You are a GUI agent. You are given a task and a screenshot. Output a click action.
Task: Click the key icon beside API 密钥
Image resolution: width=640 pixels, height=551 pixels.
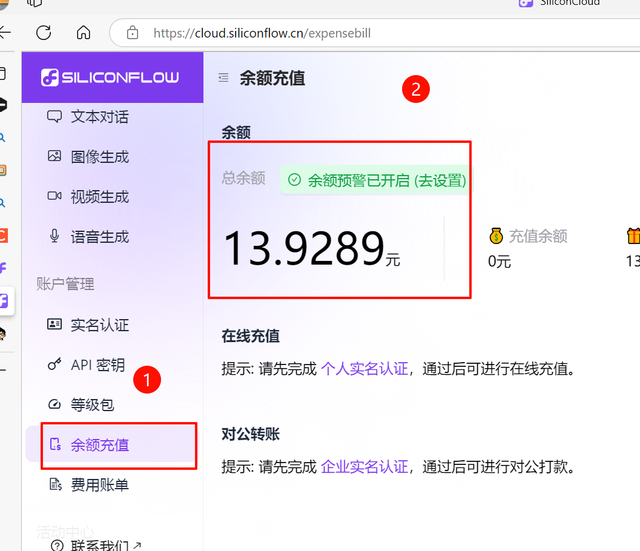click(x=54, y=364)
